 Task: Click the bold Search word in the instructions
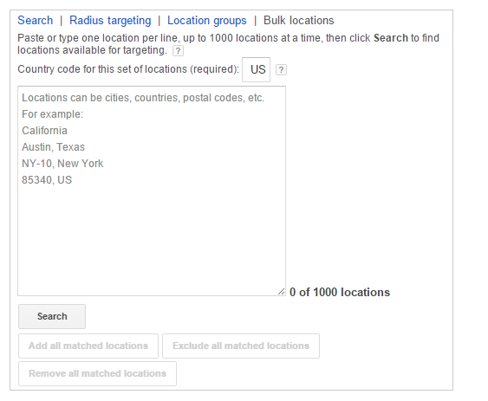(x=391, y=38)
